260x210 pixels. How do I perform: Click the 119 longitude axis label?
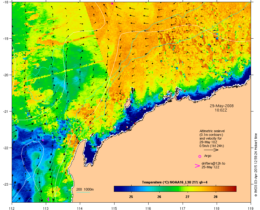[x=251, y=208]
